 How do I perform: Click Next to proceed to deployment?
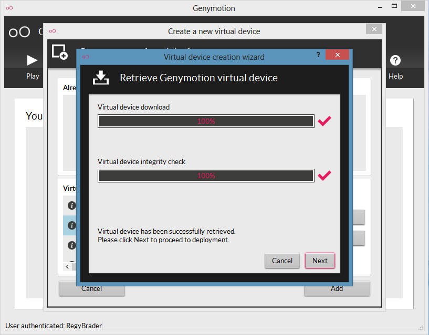(x=320, y=261)
